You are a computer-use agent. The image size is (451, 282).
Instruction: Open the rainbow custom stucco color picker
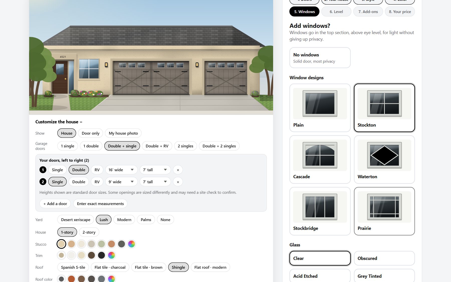point(132,244)
